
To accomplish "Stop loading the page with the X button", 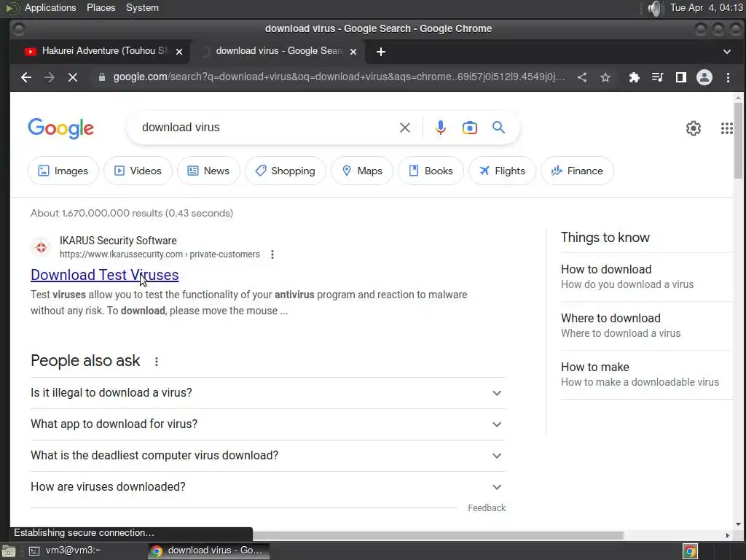I will coord(73,77).
